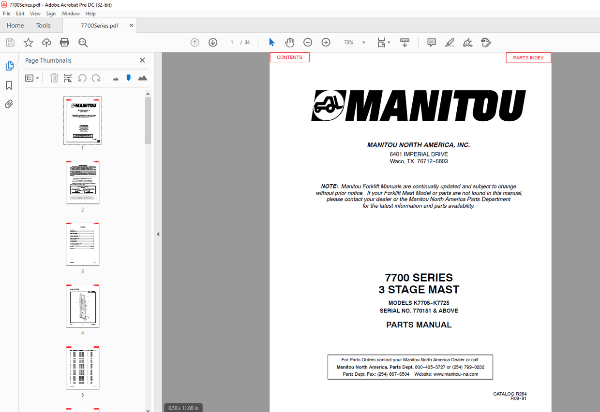This screenshot has height=412, width=600.
Task: Open the Edit menu
Action: point(20,14)
